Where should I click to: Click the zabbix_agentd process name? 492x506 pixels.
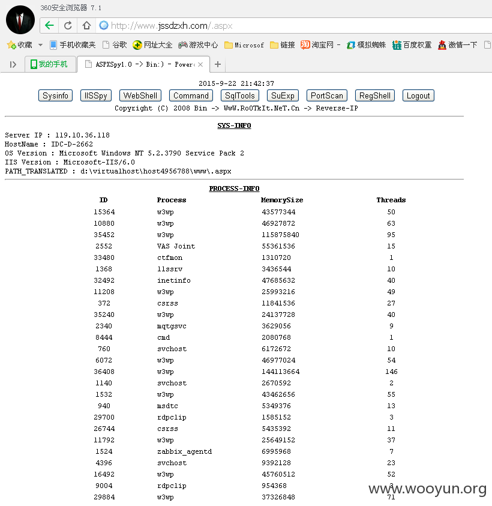(185, 451)
